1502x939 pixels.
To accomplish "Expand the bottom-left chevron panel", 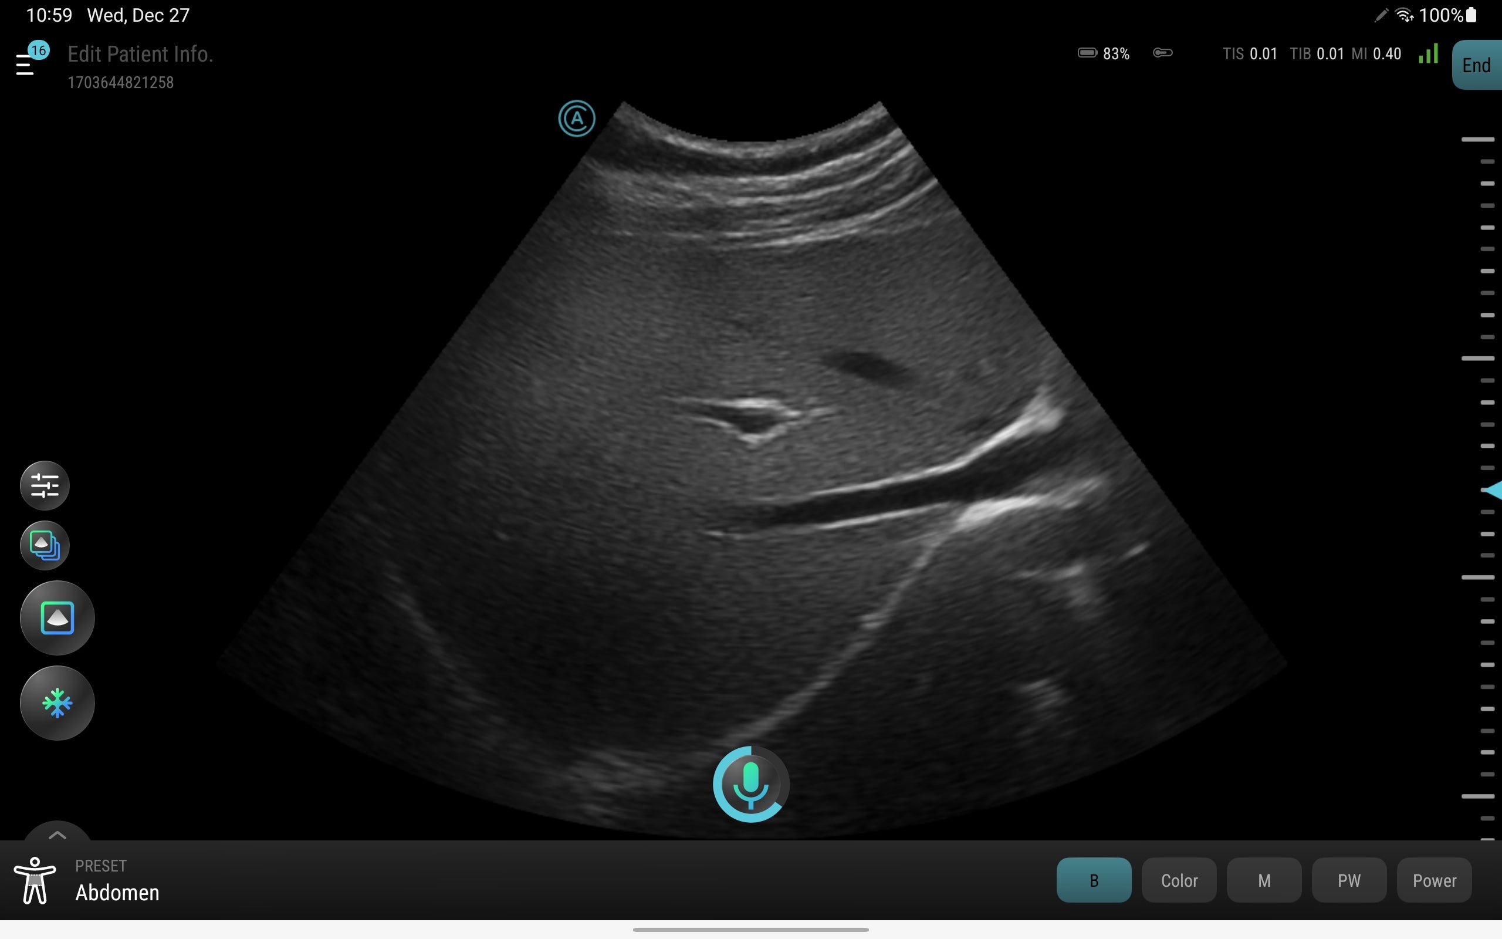I will pos(57,833).
